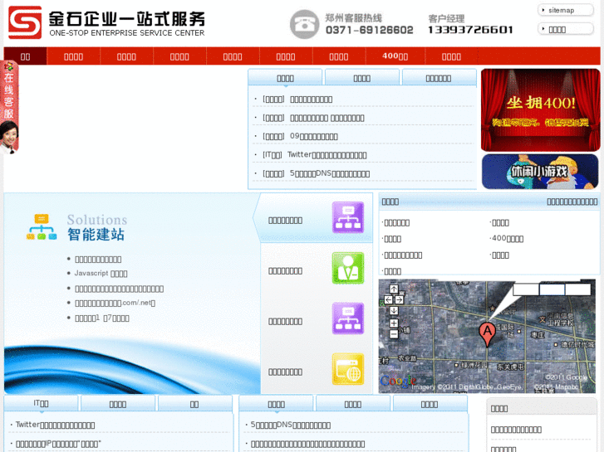Open the online customer service floating widget
The height and width of the screenshot is (452, 604).
(9, 108)
